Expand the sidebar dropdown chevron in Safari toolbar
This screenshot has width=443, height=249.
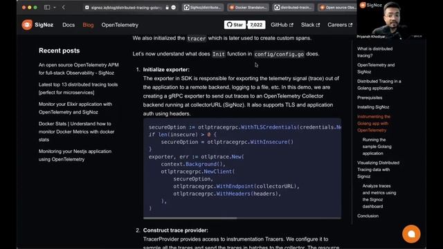(55, 8)
